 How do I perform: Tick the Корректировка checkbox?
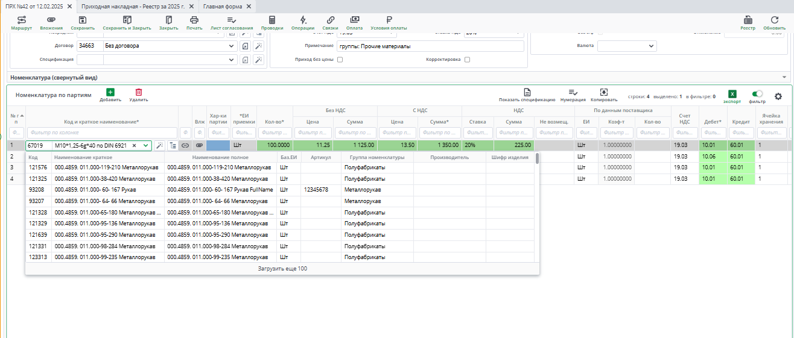click(x=467, y=60)
